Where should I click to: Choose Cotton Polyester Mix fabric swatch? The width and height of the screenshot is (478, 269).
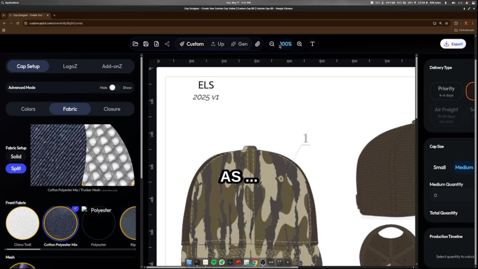coord(60,223)
